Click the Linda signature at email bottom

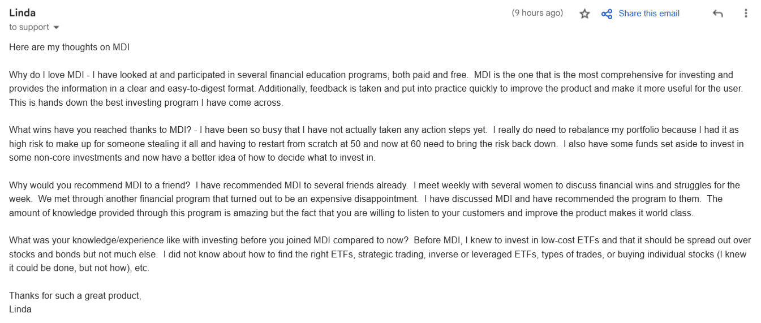(20, 309)
